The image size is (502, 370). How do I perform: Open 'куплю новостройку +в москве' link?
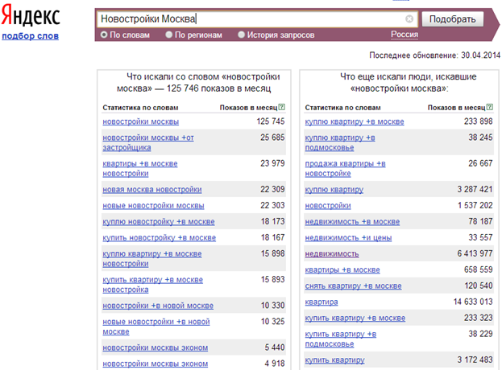tap(159, 222)
